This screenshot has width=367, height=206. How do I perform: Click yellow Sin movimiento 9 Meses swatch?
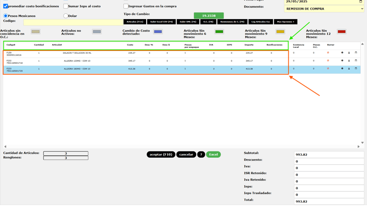point(281,32)
